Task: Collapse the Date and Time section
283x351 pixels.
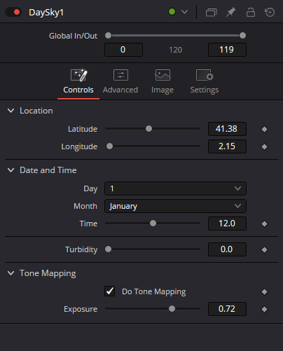Action: 11,170
